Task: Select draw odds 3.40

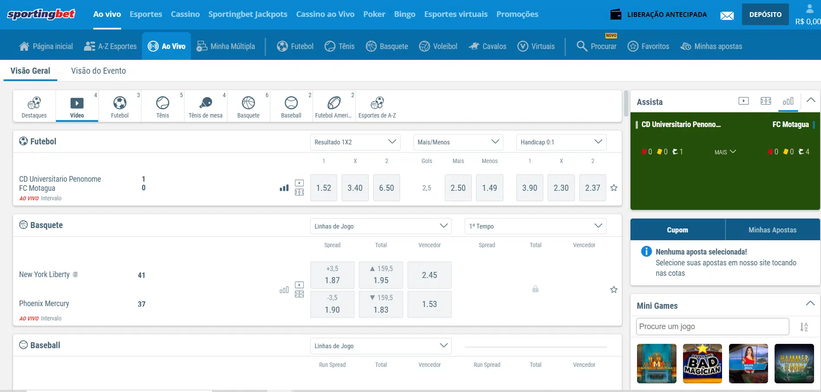Action: coord(355,188)
